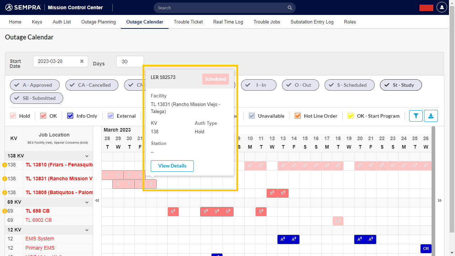This screenshot has width=455, height=256.
Task: Go to next dates with right chevrons
Action: 440,201
